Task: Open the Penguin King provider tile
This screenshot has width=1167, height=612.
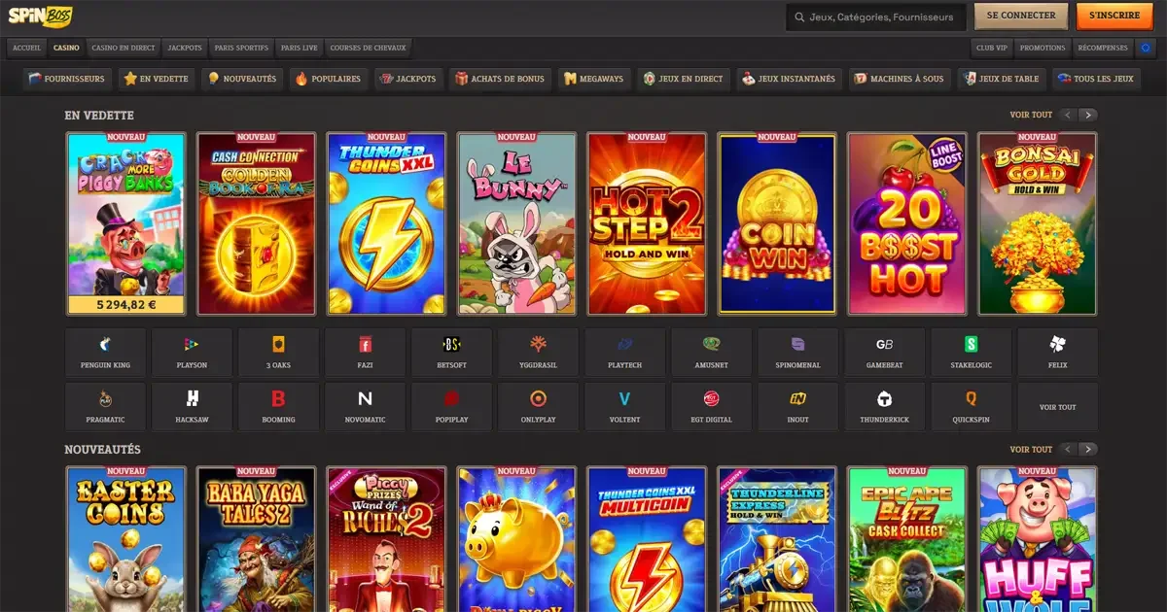Action: tap(106, 353)
